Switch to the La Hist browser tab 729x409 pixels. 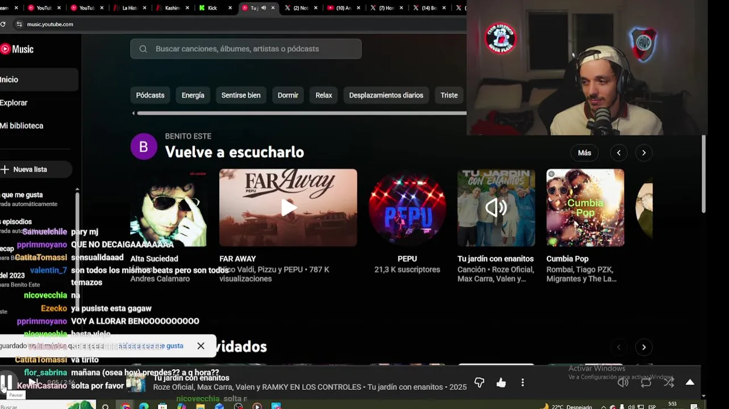pyautogui.click(x=130, y=8)
